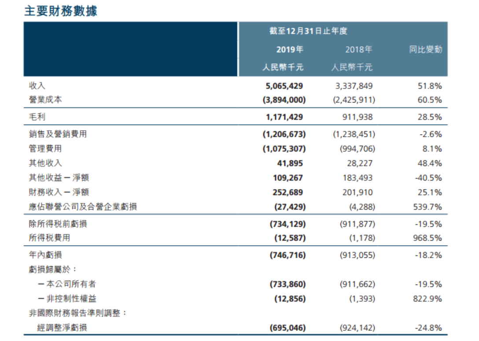Click the 銷售及營銷費用 row label
The width and height of the screenshot is (479, 341).
coord(58,134)
